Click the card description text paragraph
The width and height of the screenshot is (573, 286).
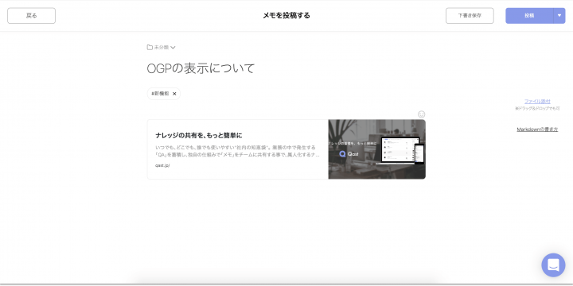237,151
